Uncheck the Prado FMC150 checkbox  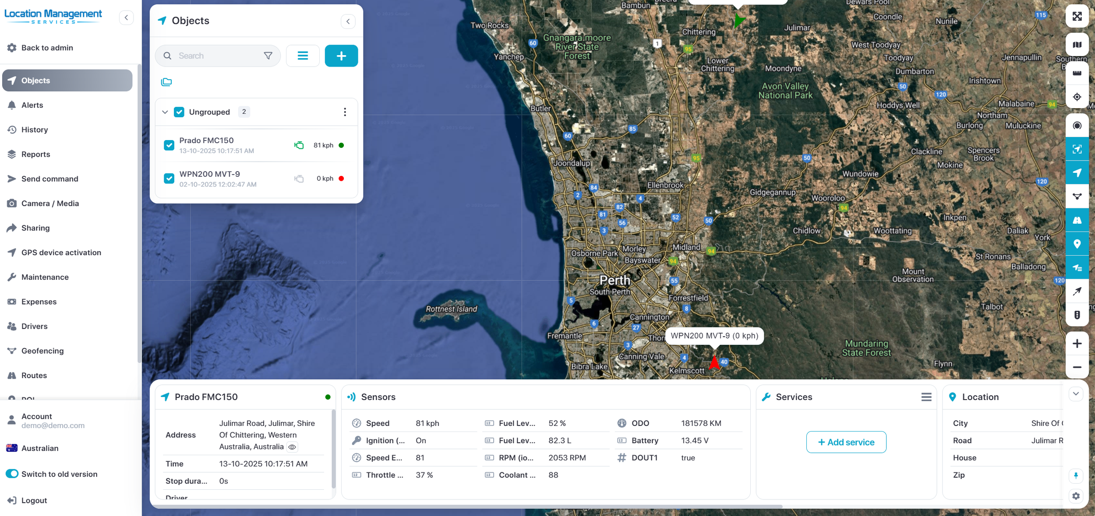pyautogui.click(x=169, y=145)
